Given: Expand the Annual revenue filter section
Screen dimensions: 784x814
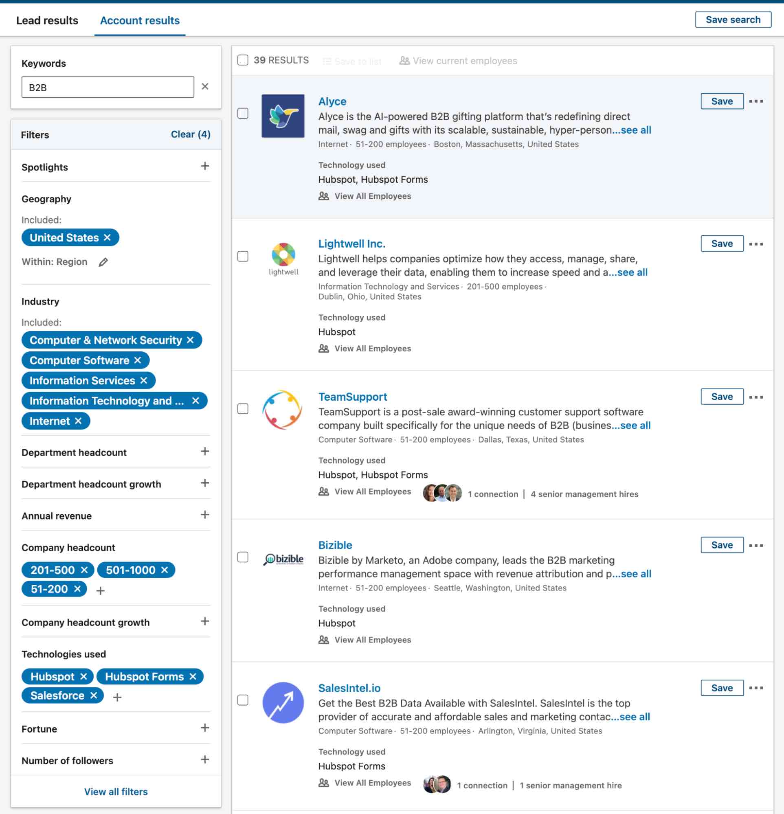Looking at the screenshot, I should (x=205, y=515).
